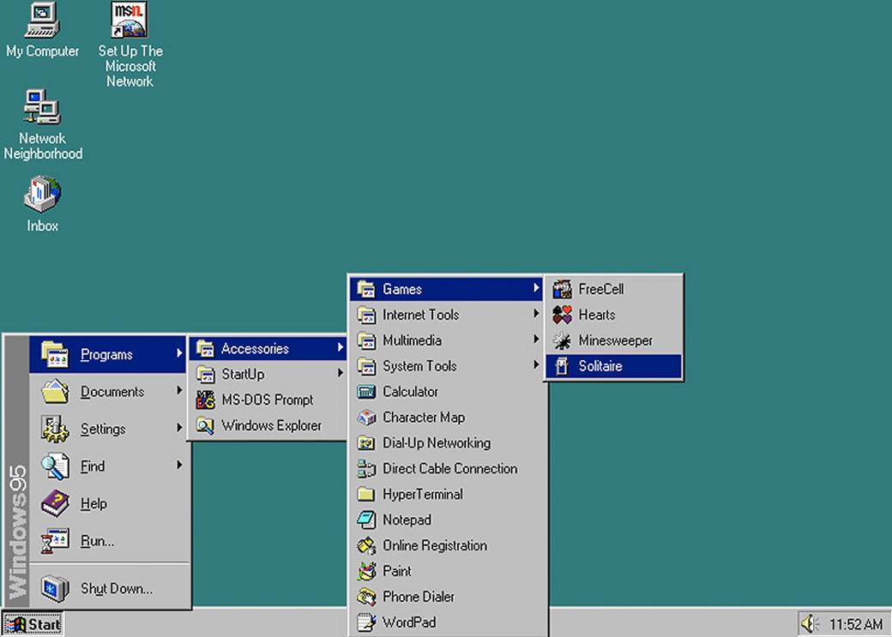
Task: Open Character Map
Action: click(422, 418)
